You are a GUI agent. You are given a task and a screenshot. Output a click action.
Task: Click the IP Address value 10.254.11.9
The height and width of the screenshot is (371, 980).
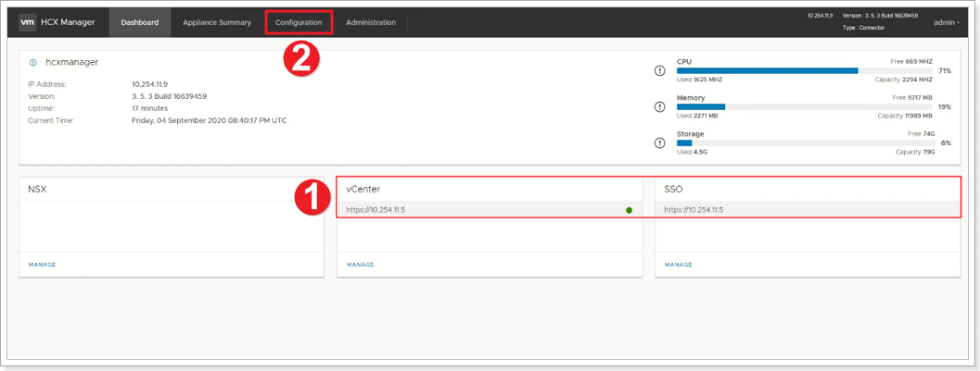click(150, 84)
